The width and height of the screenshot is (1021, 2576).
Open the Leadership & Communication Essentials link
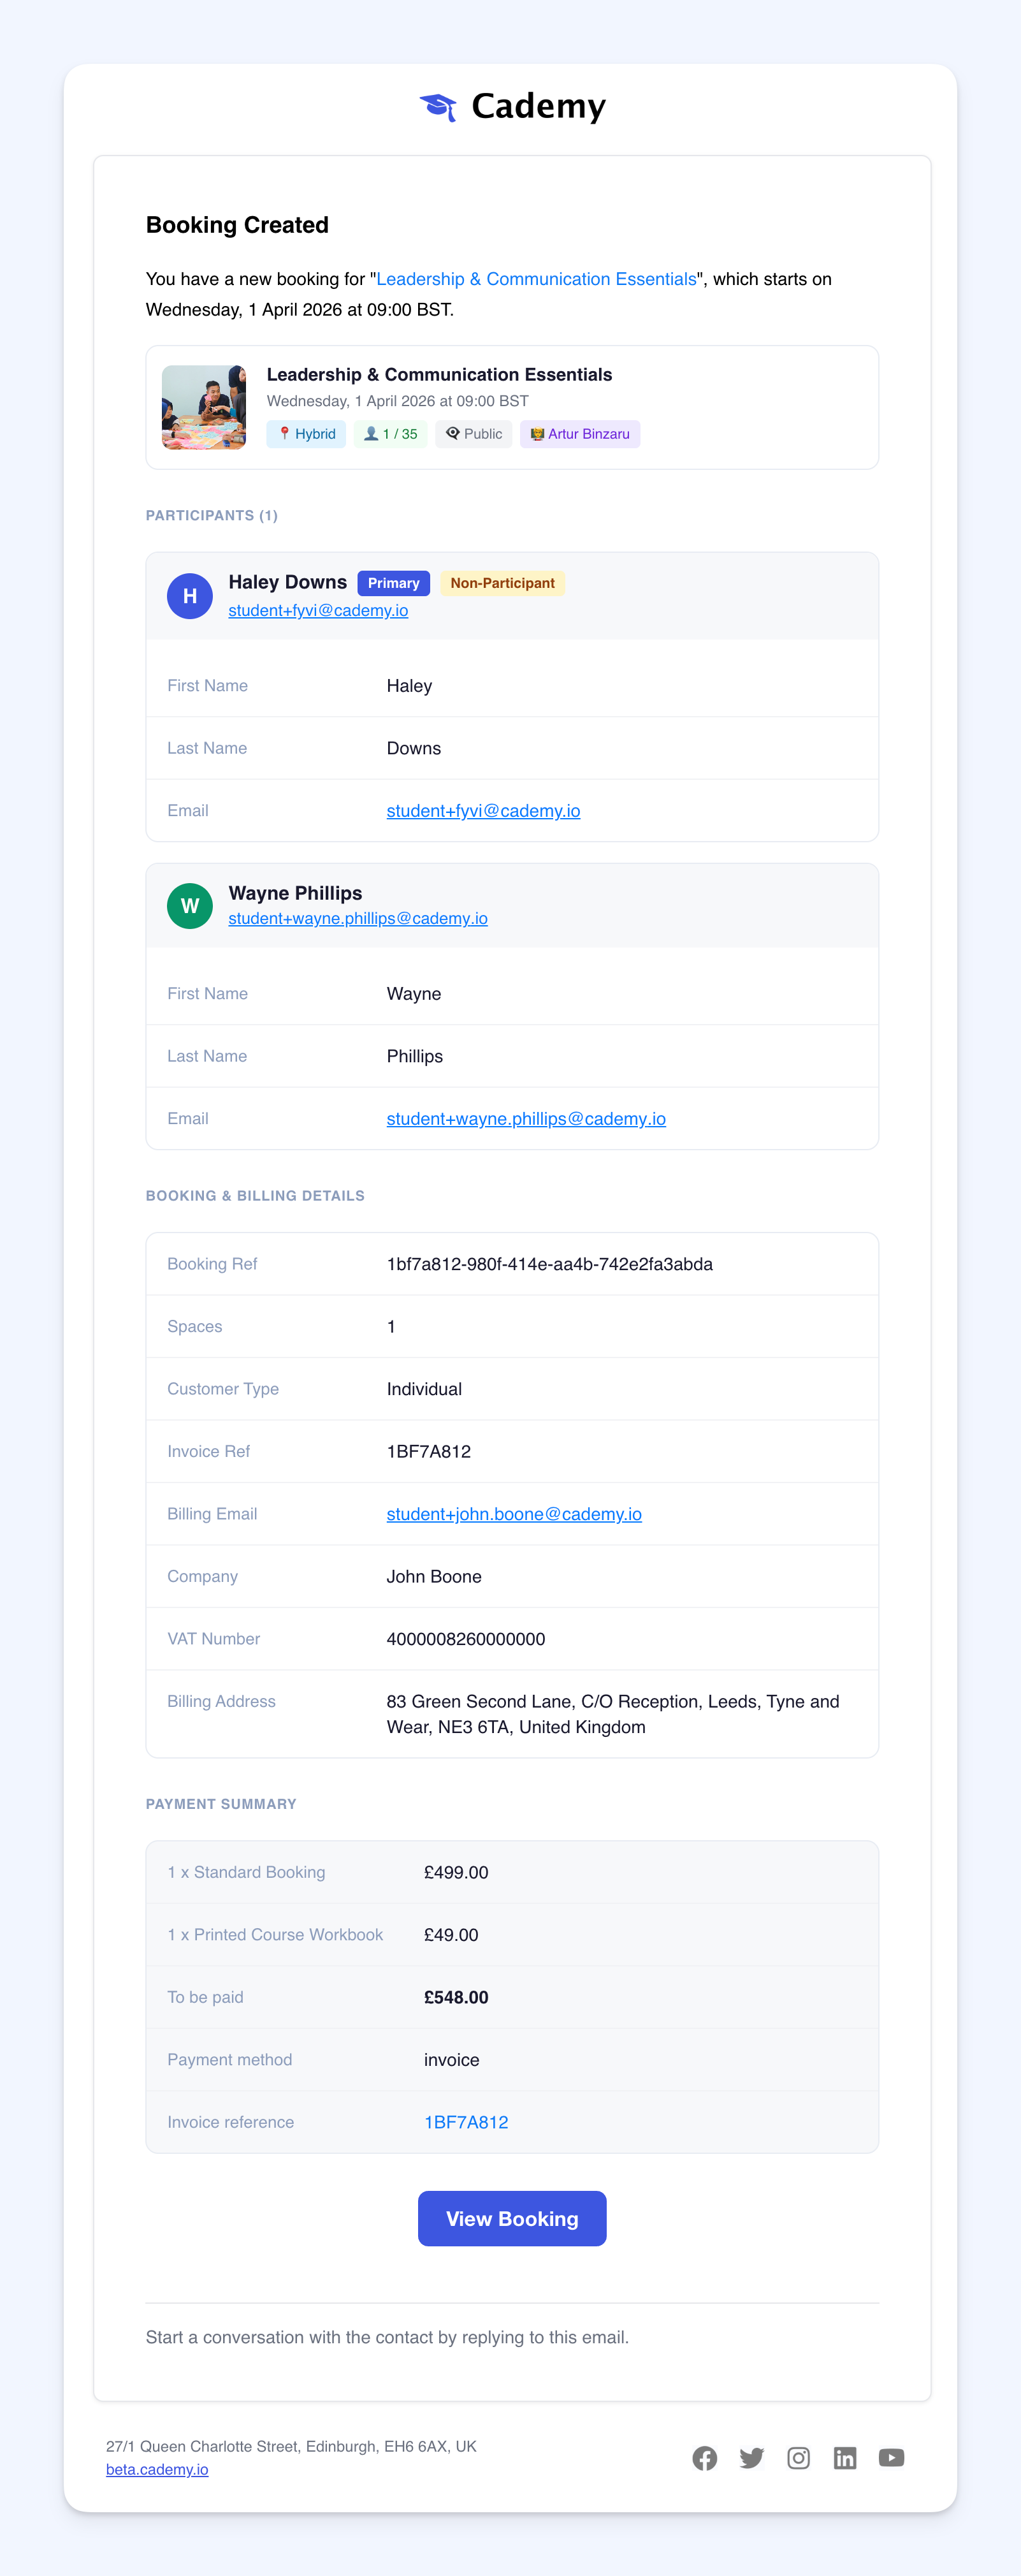click(536, 279)
